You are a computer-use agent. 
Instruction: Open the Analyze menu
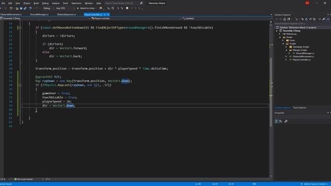pos(55,3)
